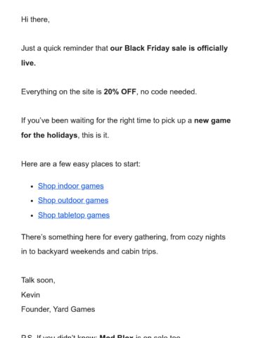The height and width of the screenshot is (338, 253).
Task: Click the 'Hi there,' greeting text
Action: [x=35, y=19]
